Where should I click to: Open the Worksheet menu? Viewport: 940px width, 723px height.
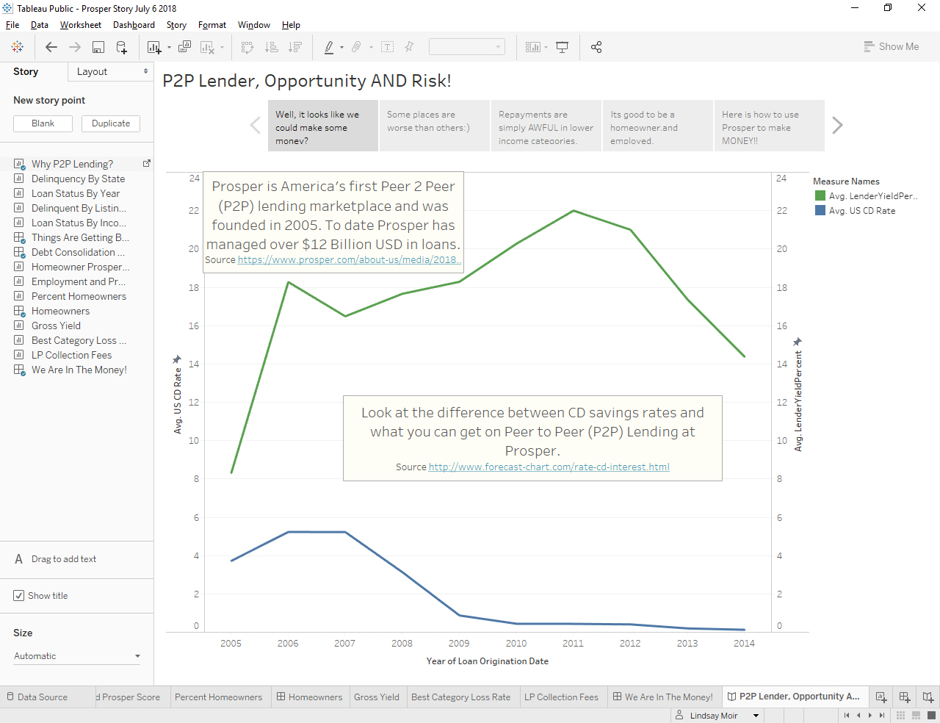[x=81, y=25]
